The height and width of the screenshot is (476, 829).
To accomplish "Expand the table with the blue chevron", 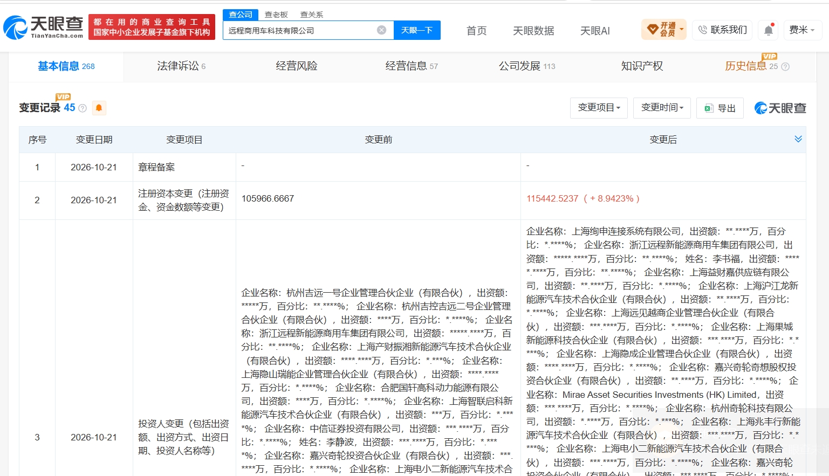I will [x=798, y=139].
